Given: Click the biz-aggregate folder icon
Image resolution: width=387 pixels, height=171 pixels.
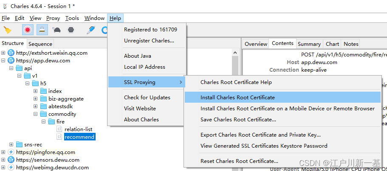Looking at the screenshot, I should point(43,98).
